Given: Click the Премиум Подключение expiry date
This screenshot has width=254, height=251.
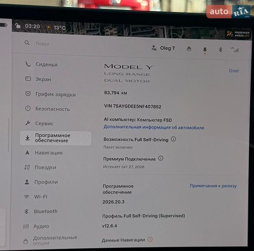Looking at the screenshot, I should (x=124, y=166).
